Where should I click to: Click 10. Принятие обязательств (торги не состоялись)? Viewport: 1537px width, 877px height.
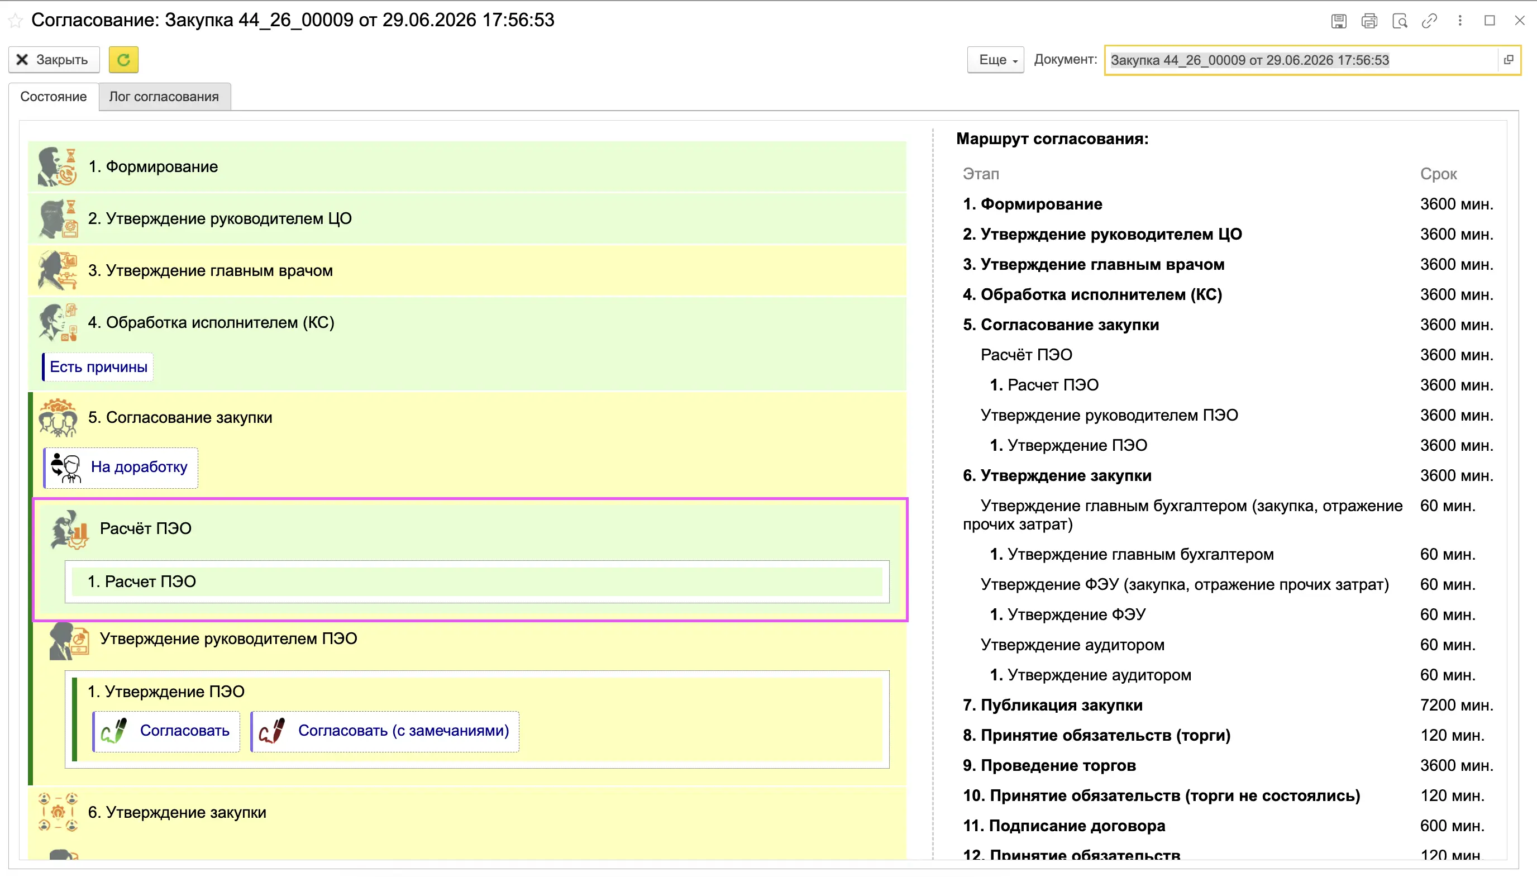(1161, 795)
